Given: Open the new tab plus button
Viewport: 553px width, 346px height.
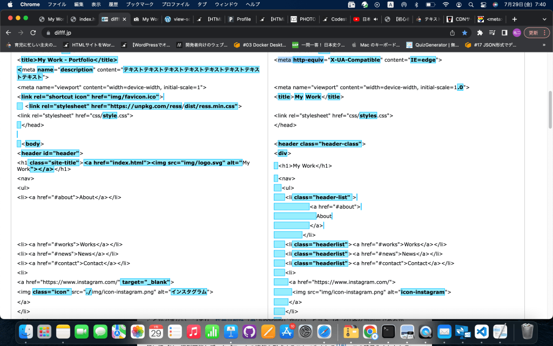Looking at the screenshot, I should [x=514, y=19].
